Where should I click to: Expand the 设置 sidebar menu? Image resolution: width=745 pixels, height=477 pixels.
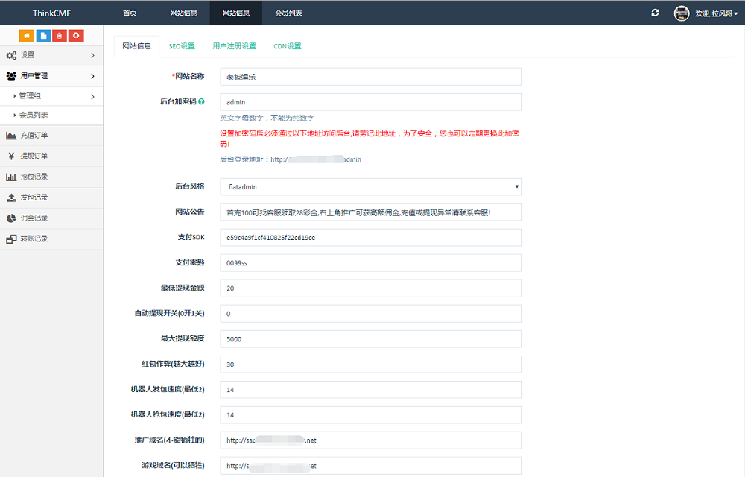click(51, 55)
